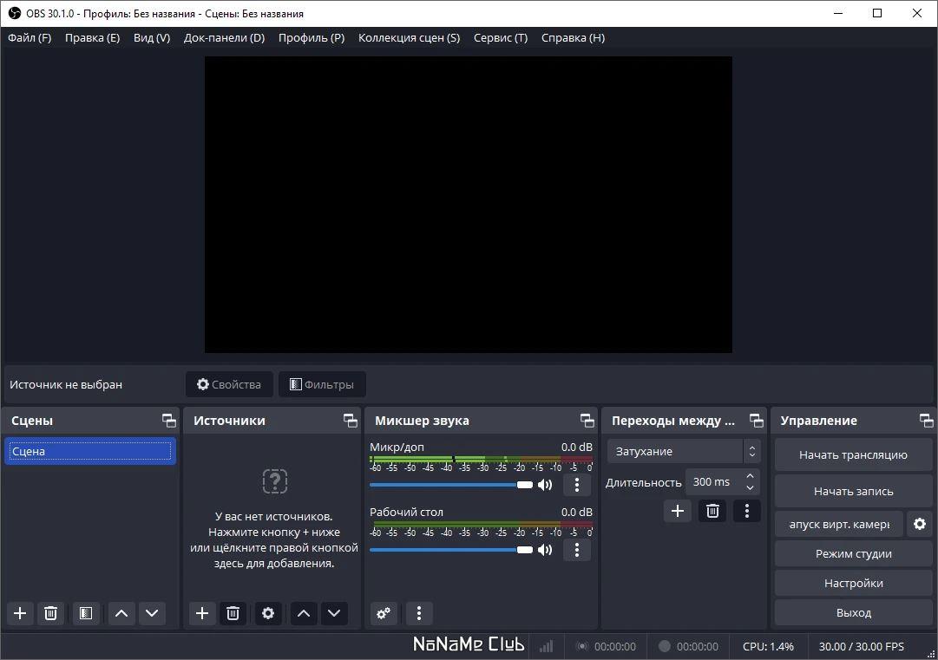Open advanced audio properties gears icon
The image size is (938, 660).
click(384, 613)
